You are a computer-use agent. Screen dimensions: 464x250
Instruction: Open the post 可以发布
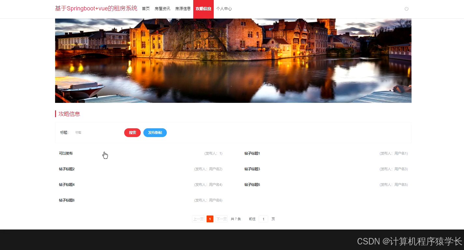(x=66, y=153)
